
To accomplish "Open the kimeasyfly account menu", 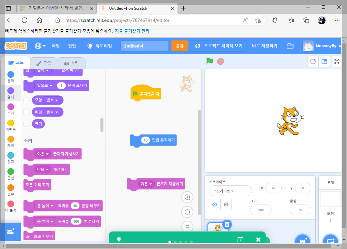I will 321,46.
